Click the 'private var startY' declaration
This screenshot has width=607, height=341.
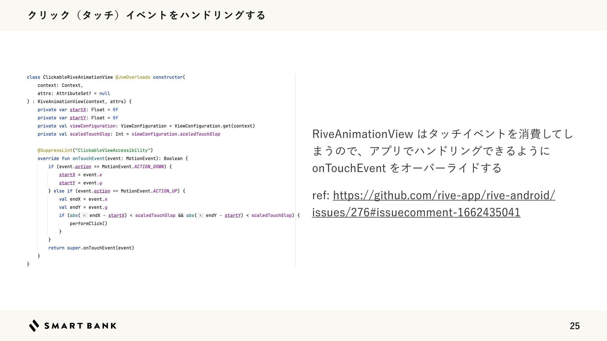coord(78,118)
